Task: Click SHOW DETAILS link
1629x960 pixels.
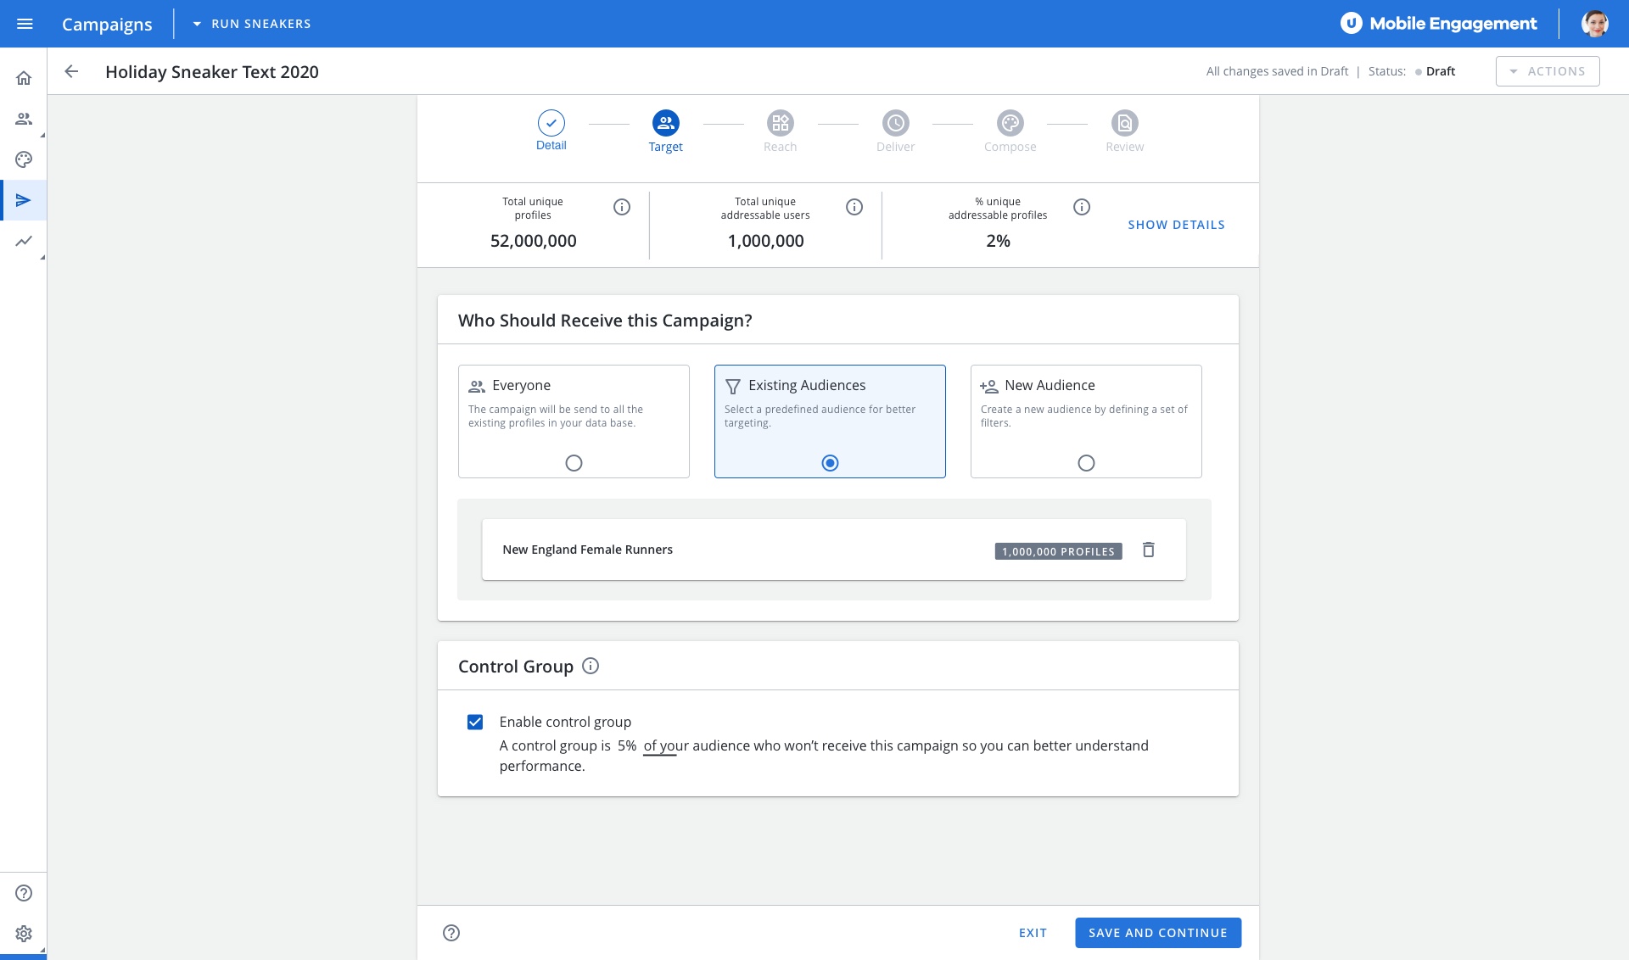Action: pos(1176,225)
